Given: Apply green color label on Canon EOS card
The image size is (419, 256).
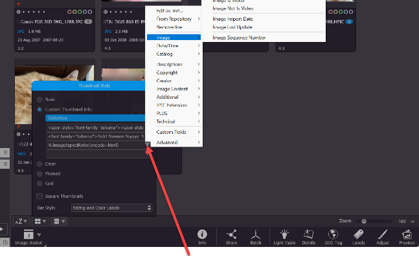Looking at the screenshot, I should coord(80,12).
